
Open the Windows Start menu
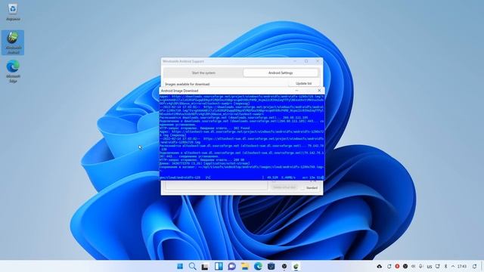coord(180,266)
